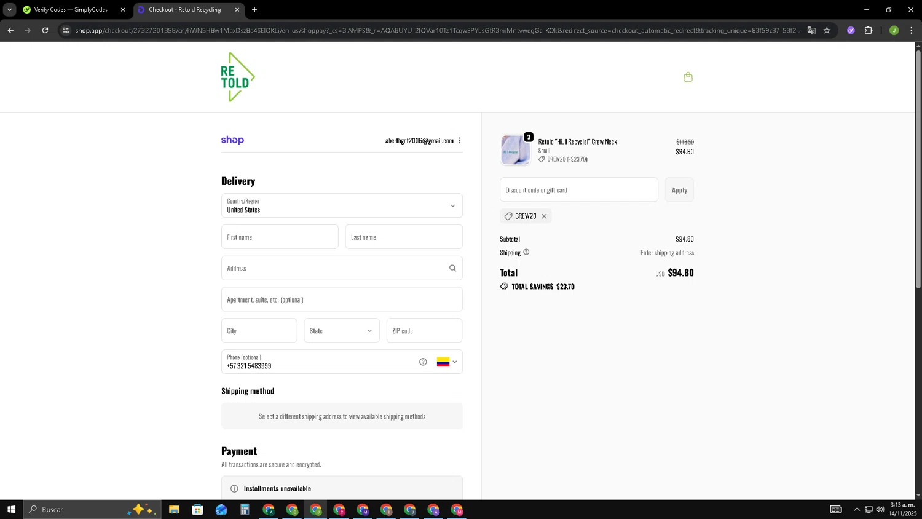
Task: Bookmark this page with the star icon
Action: [827, 30]
